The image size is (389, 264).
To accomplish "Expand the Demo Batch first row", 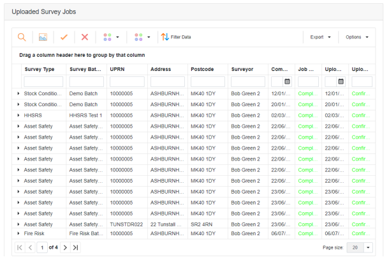I will click(18, 93).
